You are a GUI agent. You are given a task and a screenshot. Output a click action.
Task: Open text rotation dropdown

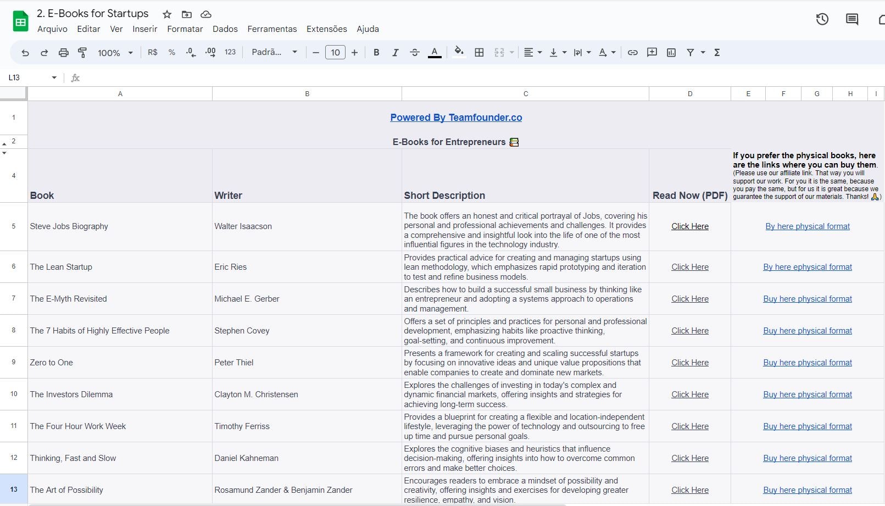click(607, 53)
